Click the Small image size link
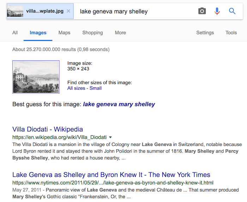The image size is (247, 202). coord(96,88)
